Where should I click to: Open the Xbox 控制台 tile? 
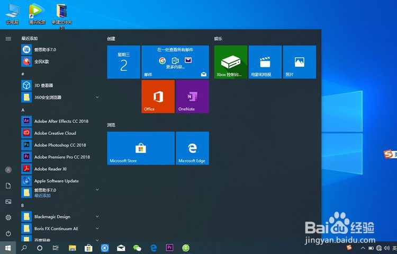click(x=231, y=62)
